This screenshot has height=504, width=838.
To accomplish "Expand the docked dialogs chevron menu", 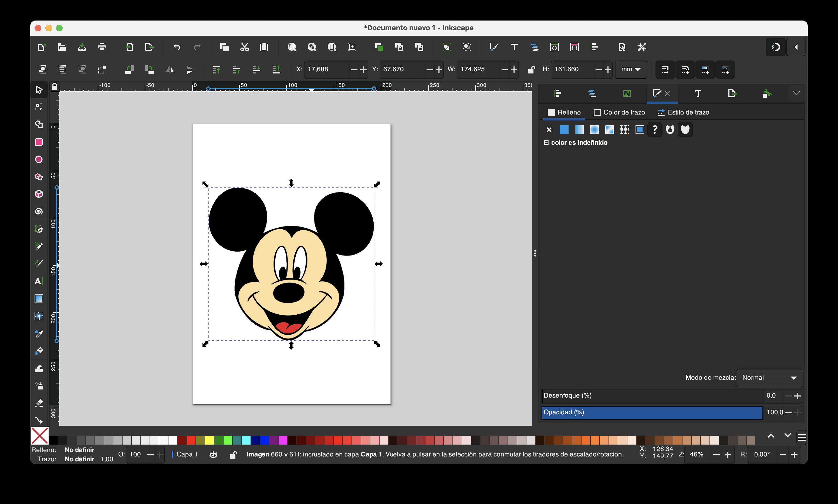I will 796,93.
